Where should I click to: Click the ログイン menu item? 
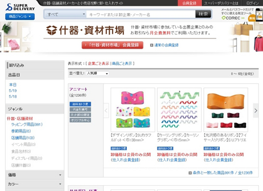pyautogui.click(x=252, y=3)
